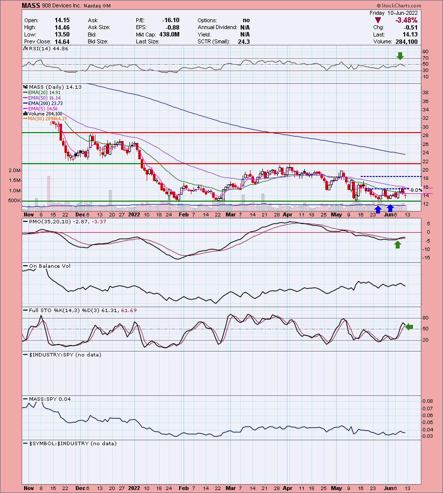The width and height of the screenshot is (443, 493).
Task: Click the Mkt Cap value 438.0M
Action: [x=169, y=35]
